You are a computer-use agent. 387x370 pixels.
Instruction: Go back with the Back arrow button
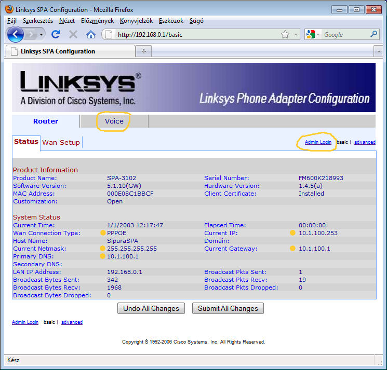[15, 34]
